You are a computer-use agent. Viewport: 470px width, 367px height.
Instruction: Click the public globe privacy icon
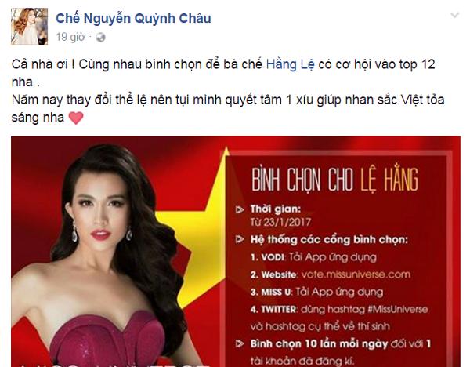(x=100, y=38)
